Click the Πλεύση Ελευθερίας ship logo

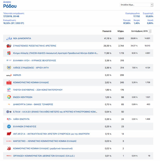(9, 90)
